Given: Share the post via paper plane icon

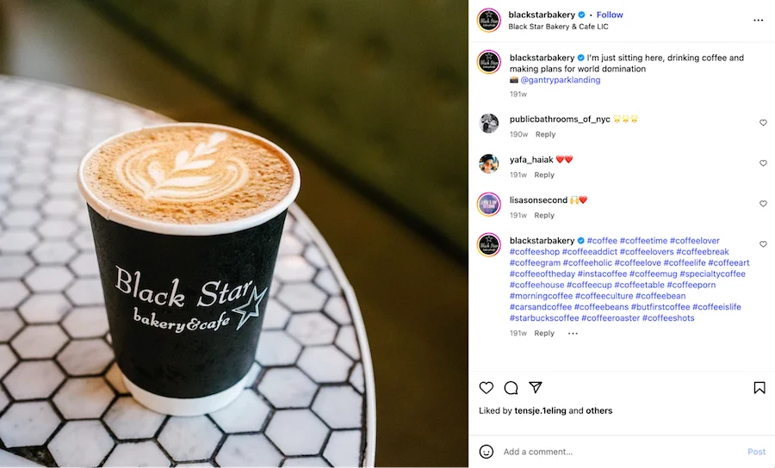Looking at the screenshot, I should click(536, 387).
